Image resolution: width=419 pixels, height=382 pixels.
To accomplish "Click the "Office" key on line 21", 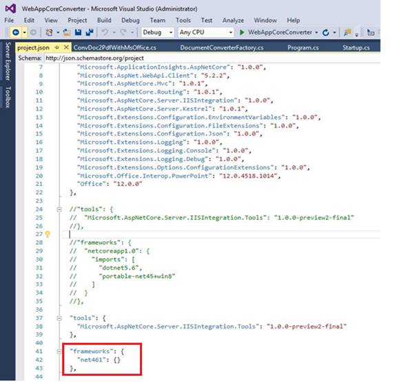I will 92,184.
